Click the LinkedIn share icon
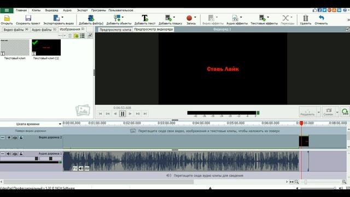Screen dimensions: 350x197 click(339, 10)
